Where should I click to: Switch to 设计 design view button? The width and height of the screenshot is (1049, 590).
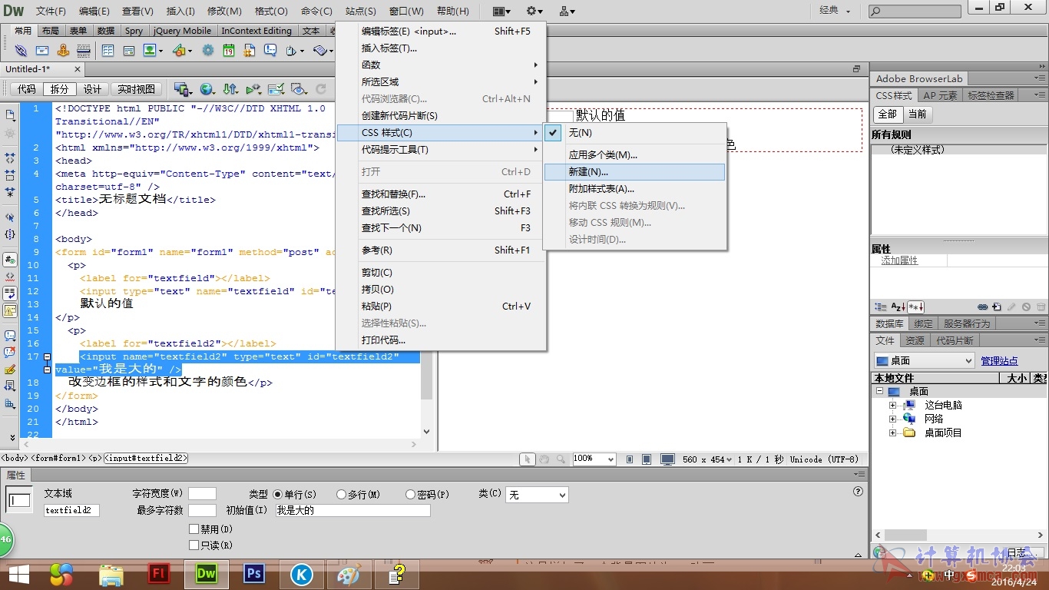[93, 89]
